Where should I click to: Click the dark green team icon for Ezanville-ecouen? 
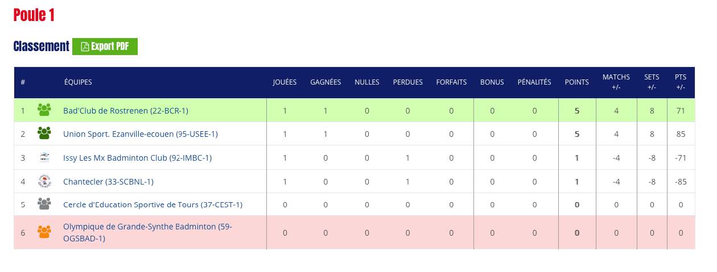point(44,133)
